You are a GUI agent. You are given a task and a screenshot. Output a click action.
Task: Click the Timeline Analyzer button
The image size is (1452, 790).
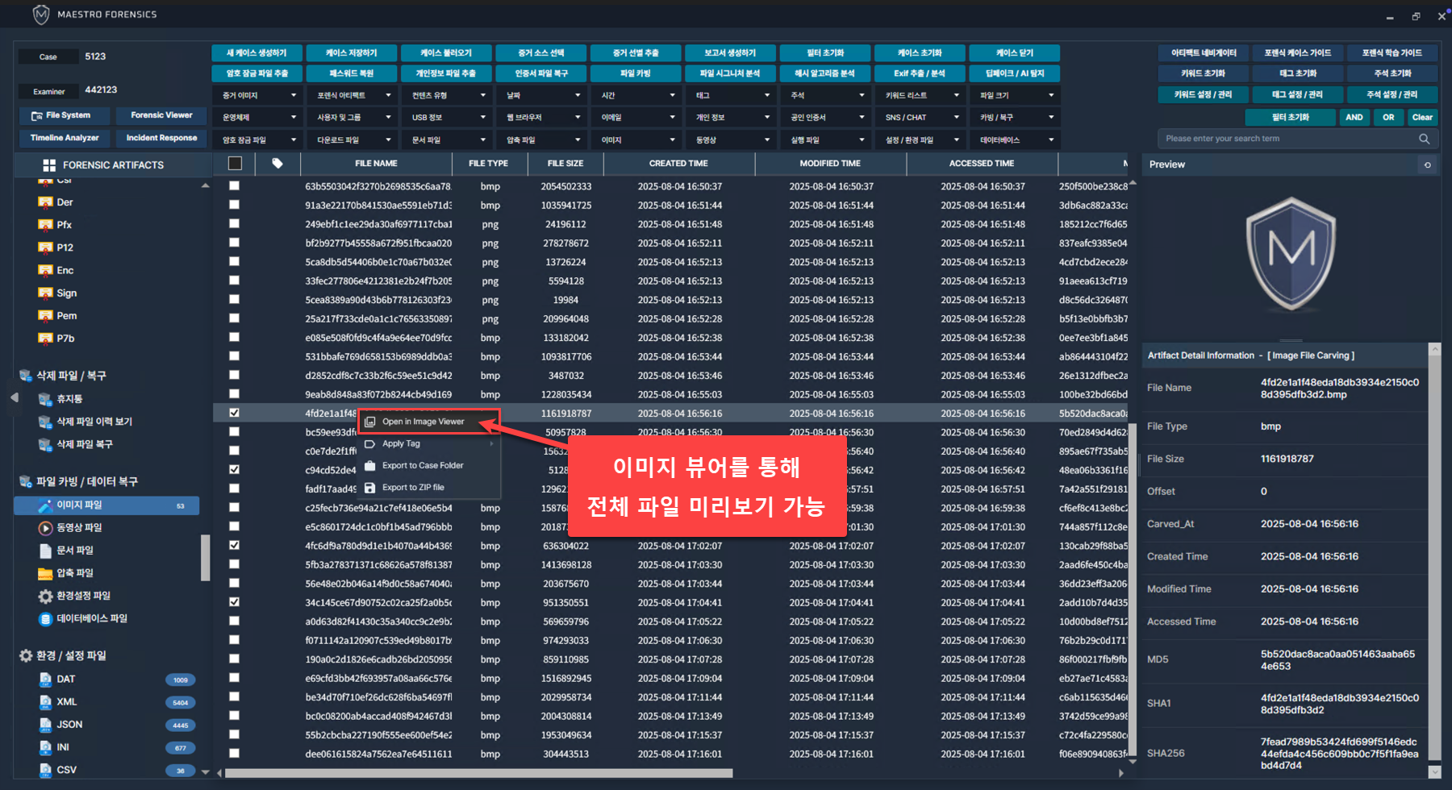[x=65, y=138]
